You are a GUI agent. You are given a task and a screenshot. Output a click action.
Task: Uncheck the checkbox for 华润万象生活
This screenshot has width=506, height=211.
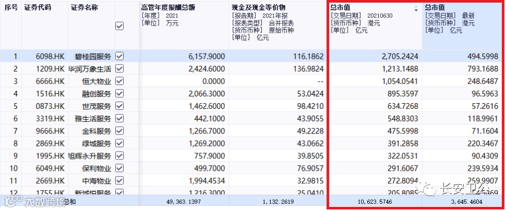pyautogui.click(x=119, y=69)
